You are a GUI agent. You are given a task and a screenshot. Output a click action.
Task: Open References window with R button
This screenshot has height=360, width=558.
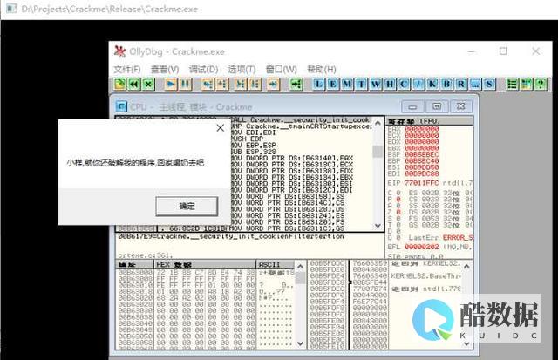(x=460, y=85)
